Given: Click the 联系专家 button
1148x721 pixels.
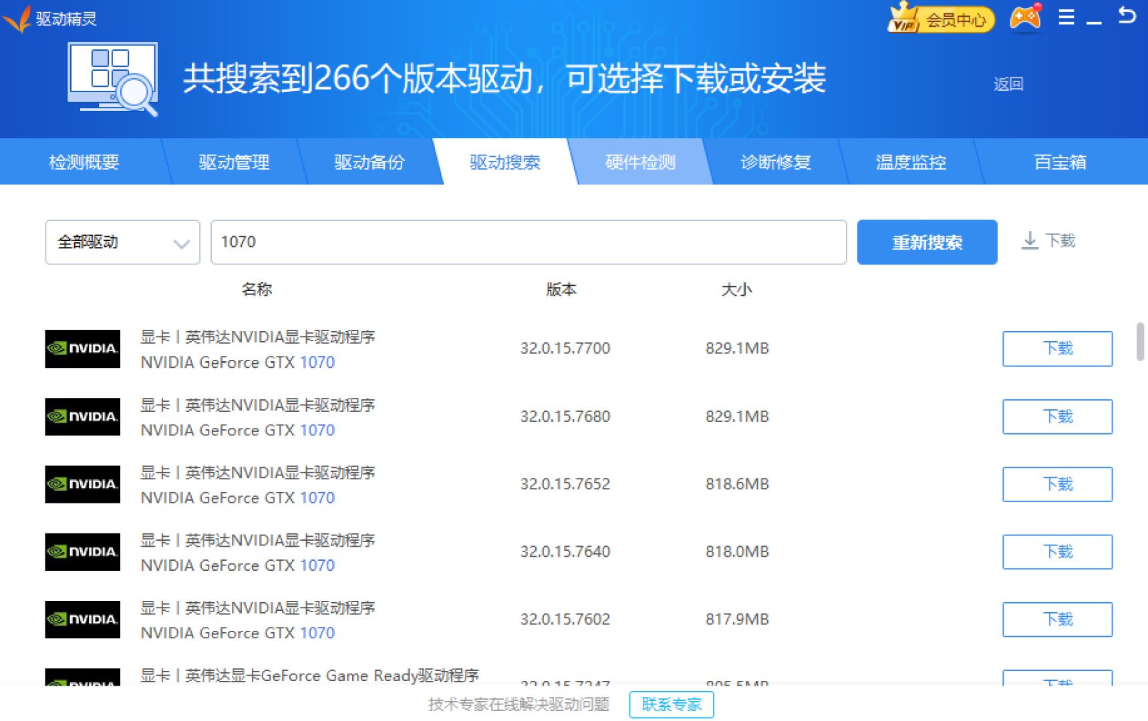Looking at the screenshot, I should 672,704.
